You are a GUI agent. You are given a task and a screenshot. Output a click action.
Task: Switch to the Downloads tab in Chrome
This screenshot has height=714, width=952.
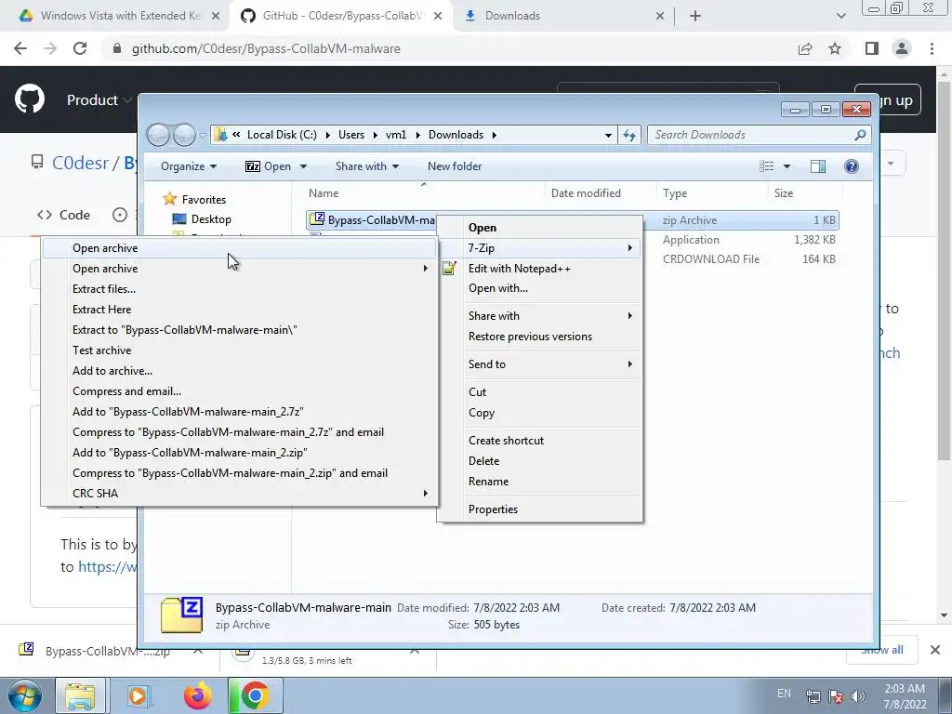(x=564, y=16)
